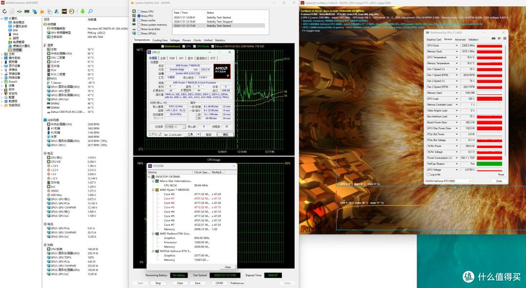The image size is (526, 288).
Task: Click the red GPU Load graph bar
Action: [489, 99]
